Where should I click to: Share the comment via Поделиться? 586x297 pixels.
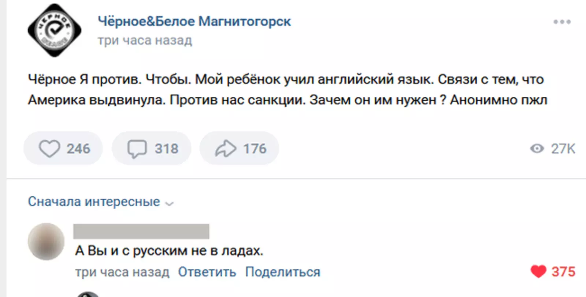click(282, 272)
